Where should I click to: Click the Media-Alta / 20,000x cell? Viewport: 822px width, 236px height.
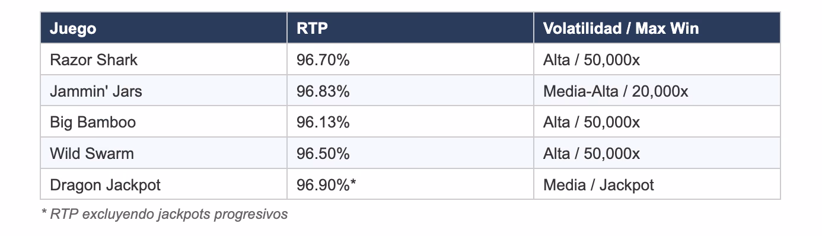[x=657, y=91]
